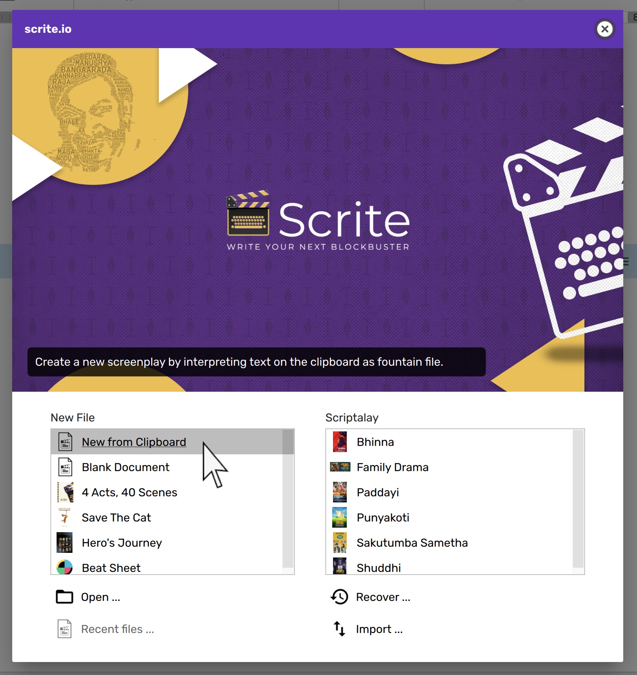The height and width of the screenshot is (675, 637).
Task: Open the Shuddhi screenplay entry
Action: click(x=378, y=568)
